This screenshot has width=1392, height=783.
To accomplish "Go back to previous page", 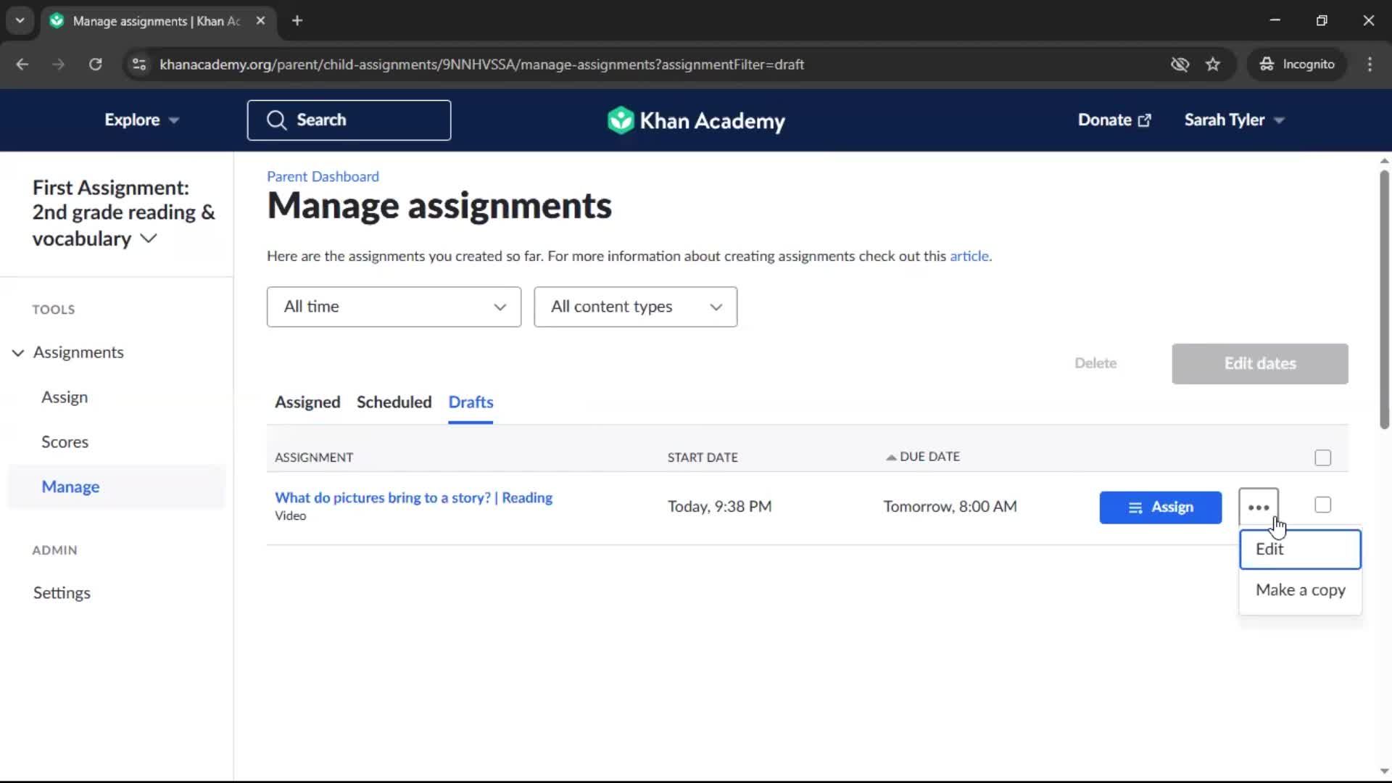I will [22, 64].
